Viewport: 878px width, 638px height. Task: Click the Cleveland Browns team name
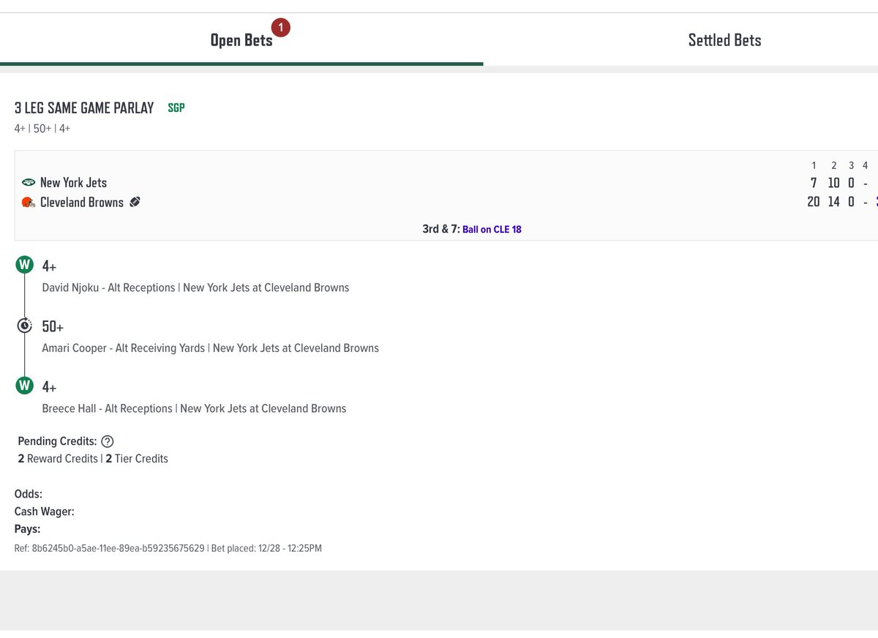tap(82, 202)
